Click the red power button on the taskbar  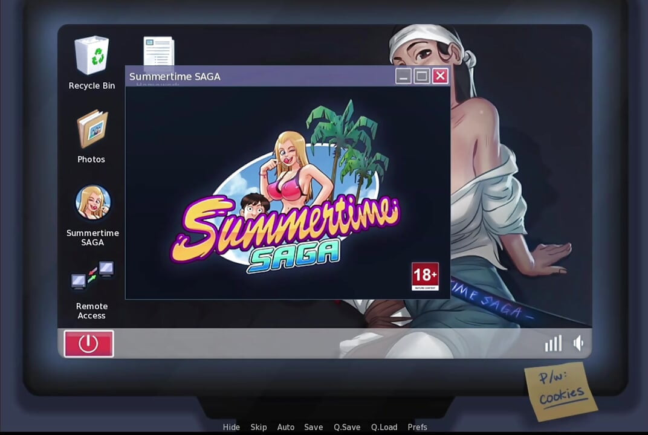(89, 344)
